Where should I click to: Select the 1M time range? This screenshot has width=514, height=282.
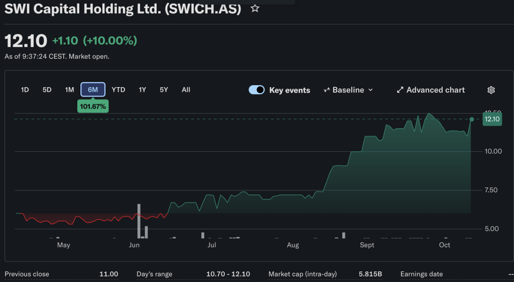[x=69, y=90]
